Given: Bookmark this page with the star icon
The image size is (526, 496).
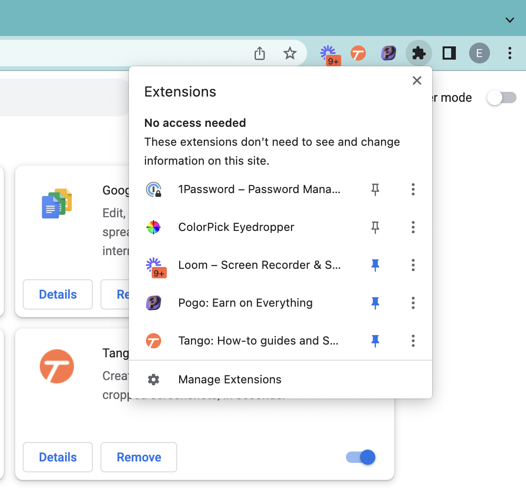Looking at the screenshot, I should (x=290, y=53).
